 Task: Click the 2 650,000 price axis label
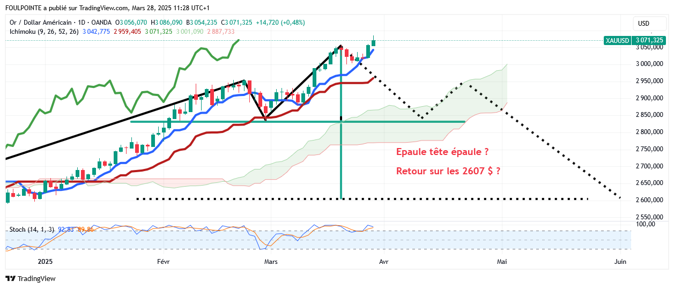pyautogui.click(x=650, y=183)
